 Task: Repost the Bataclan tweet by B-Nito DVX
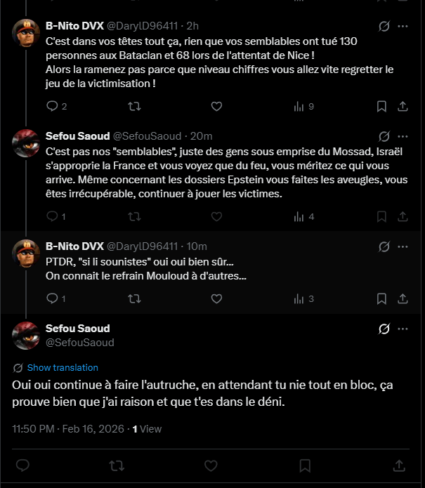click(134, 107)
